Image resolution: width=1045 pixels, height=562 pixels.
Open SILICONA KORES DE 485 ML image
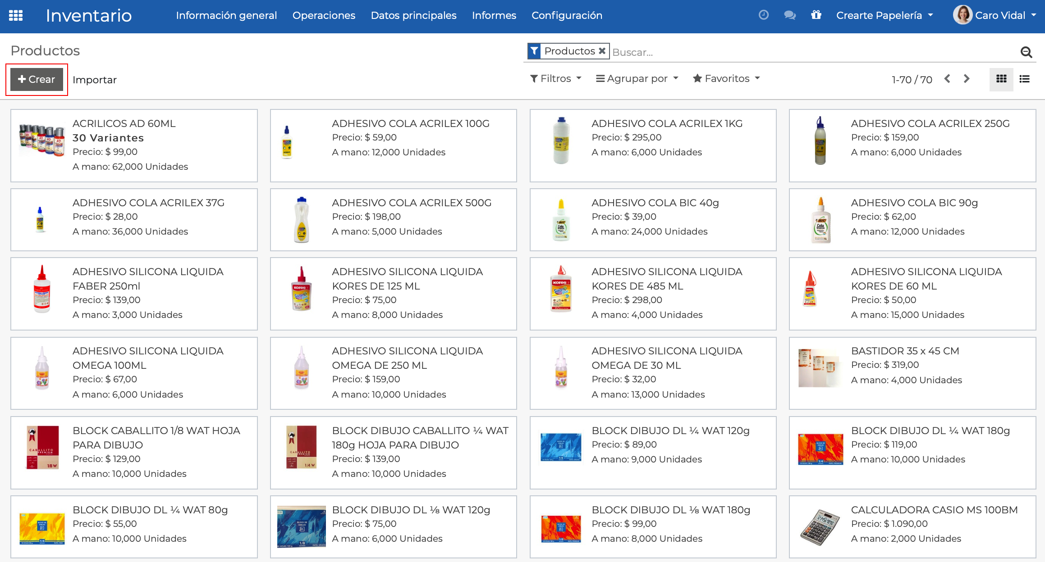(561, 289)
